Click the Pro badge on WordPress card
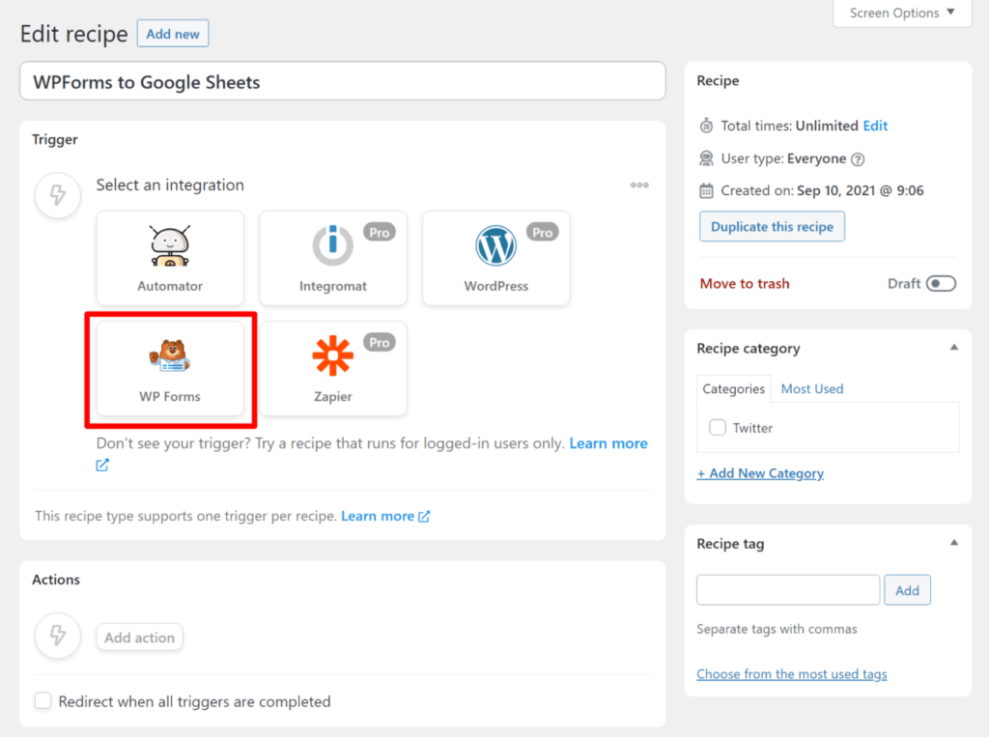 [x=543, y=232]
